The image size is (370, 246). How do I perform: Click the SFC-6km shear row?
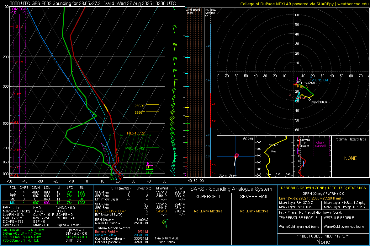click(x=140, y=204)
